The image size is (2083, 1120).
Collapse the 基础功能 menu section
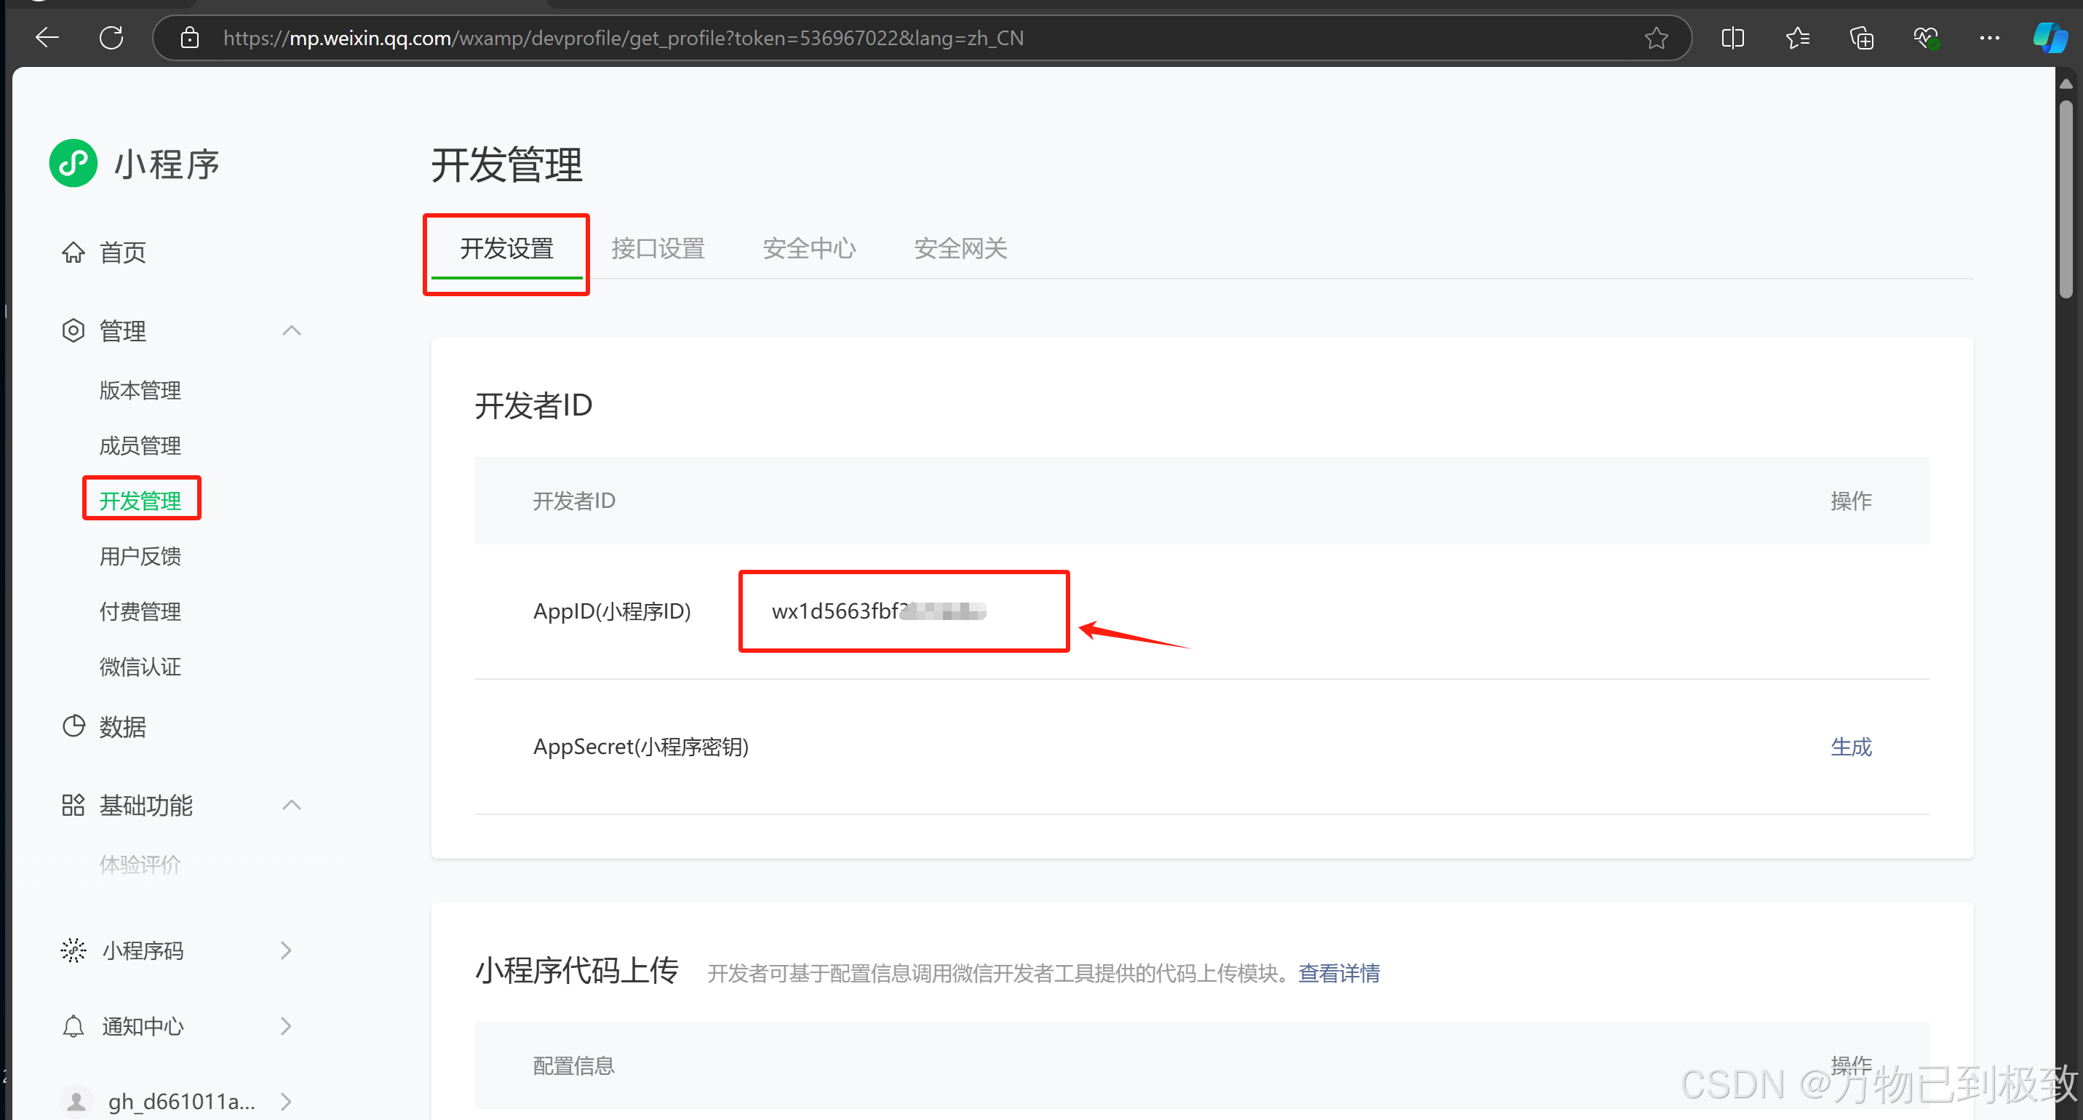point(291,805)
